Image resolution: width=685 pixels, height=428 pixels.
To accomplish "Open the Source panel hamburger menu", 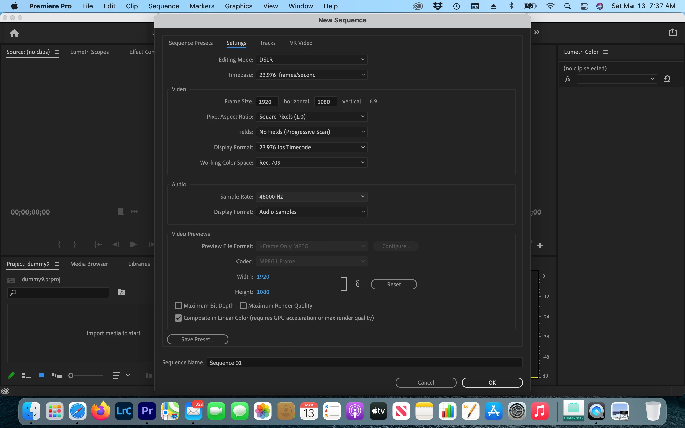I will (57, 52).
